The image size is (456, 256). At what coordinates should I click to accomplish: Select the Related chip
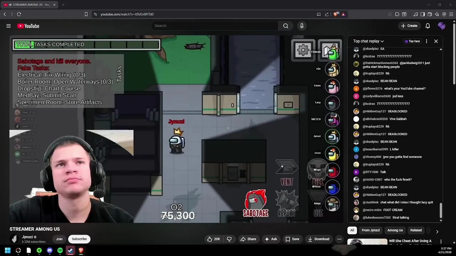point(416,230)
